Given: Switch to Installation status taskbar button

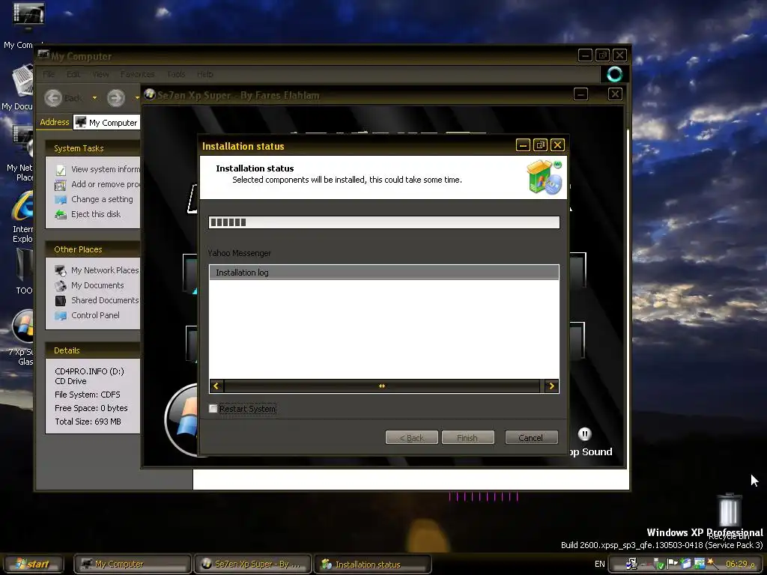Looking at the screenshot, I should click(372, 564).
